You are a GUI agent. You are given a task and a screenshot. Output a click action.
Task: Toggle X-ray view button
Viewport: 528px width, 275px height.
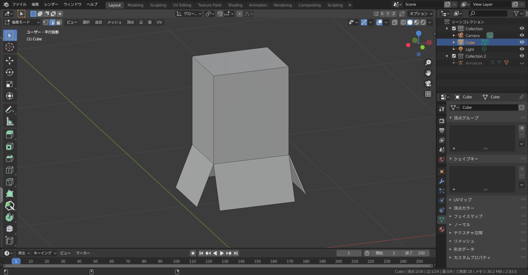[395, 22]
